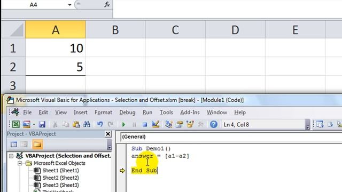
Task: Undo the last action in VBA editor
Action: [100, 124]
